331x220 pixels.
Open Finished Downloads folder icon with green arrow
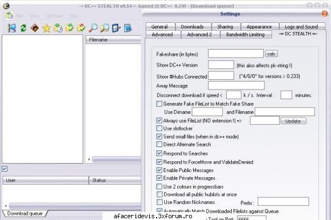coord(70,28)
